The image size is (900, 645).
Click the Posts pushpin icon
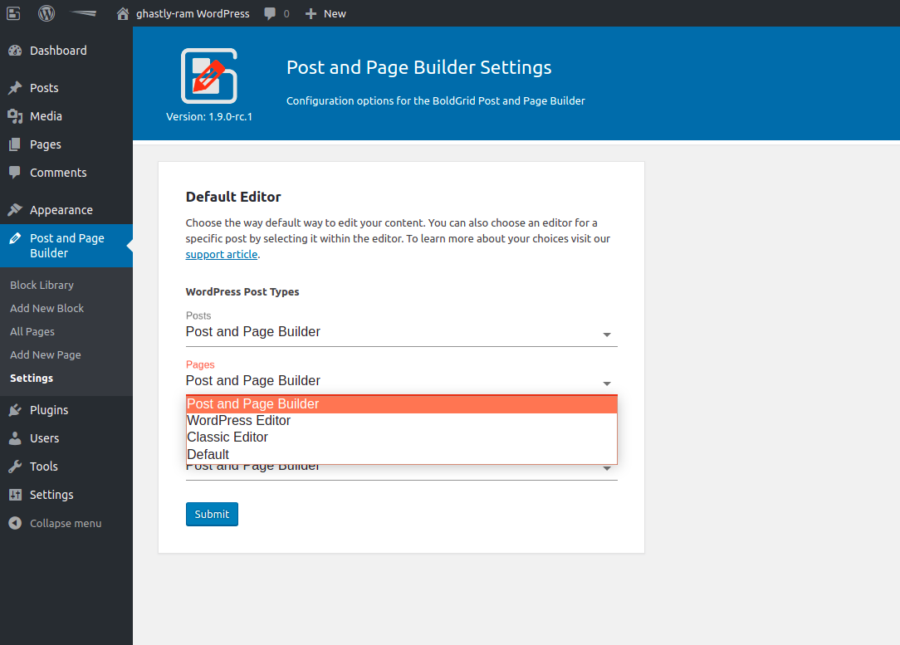[x=16, y=88]
